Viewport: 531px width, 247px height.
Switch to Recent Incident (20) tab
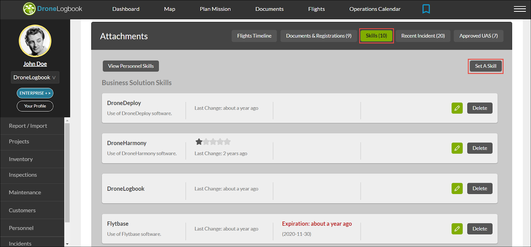click(x=423, y=36)
